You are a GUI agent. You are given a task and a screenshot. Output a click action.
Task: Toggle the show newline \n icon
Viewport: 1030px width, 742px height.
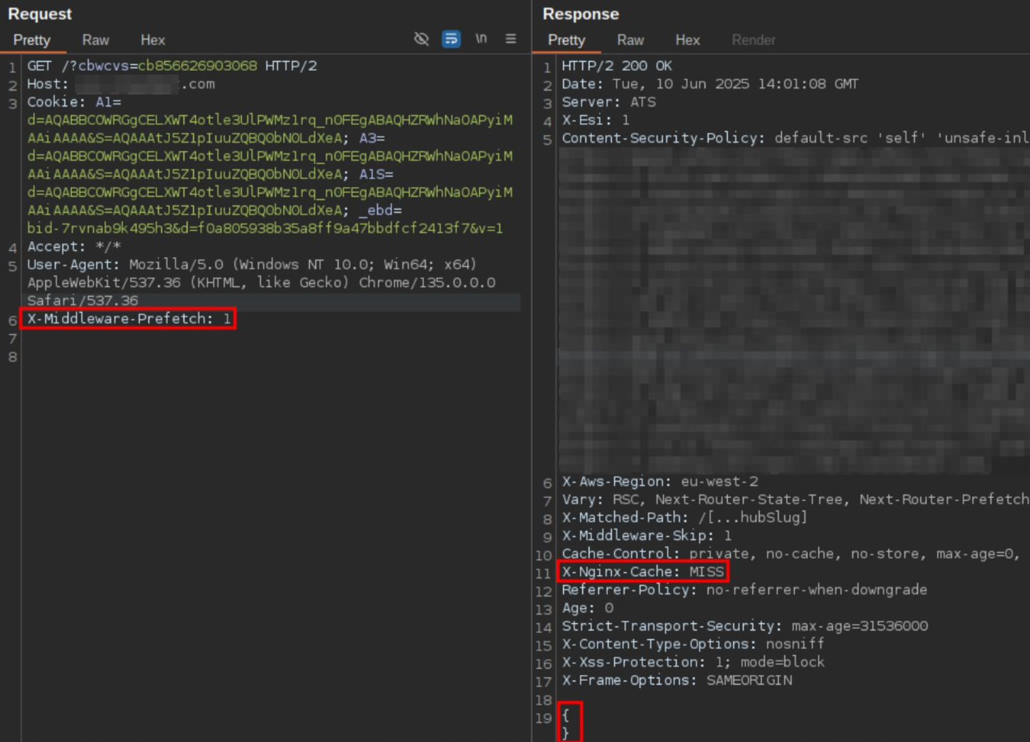click(x=481, y=39)
